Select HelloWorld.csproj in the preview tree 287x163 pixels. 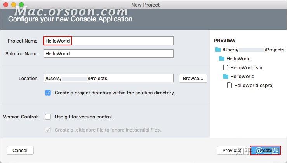click(254, 85)
